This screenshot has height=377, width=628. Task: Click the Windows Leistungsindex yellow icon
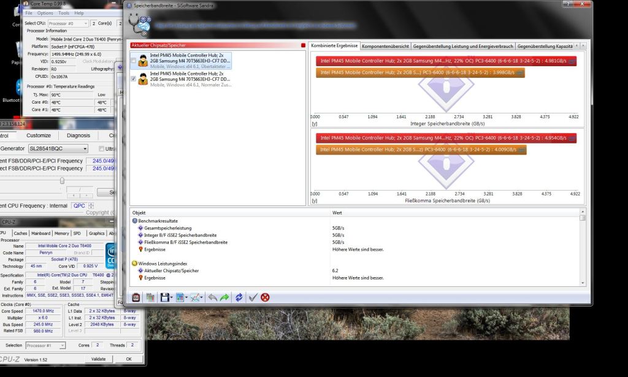(x=134, y=264)
